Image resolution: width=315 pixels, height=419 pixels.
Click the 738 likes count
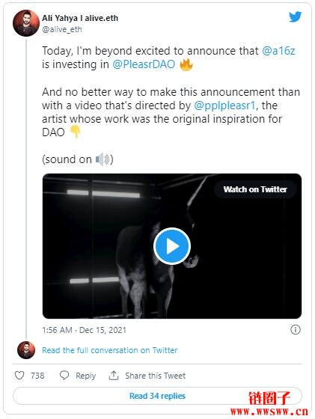point(37,376)
